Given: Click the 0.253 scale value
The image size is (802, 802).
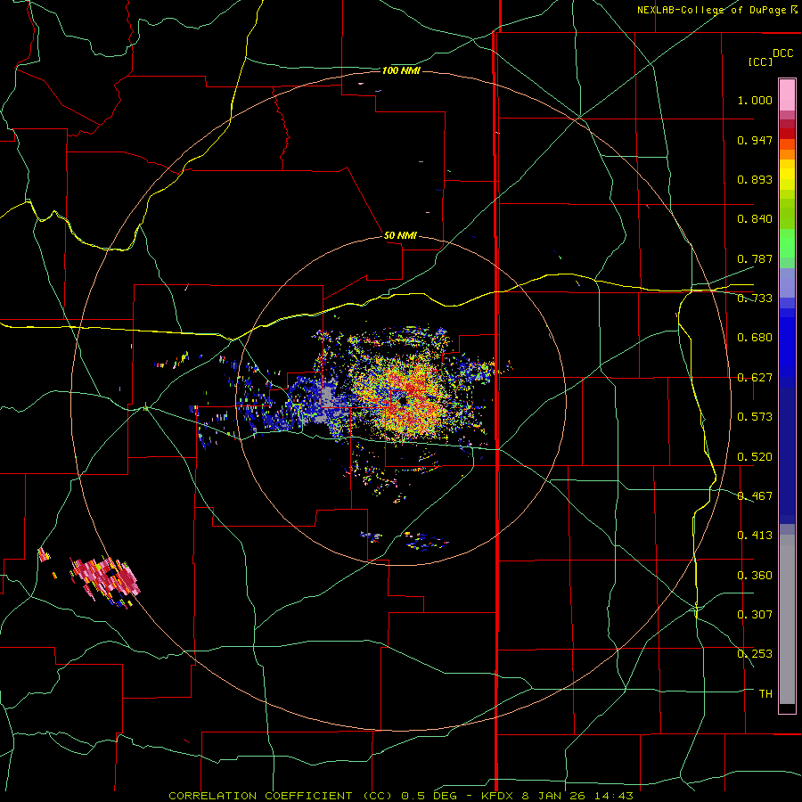Looking at the screenshot, I should pyautogui.click(x=755, y=654).
